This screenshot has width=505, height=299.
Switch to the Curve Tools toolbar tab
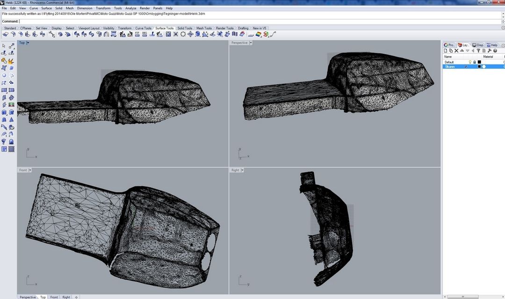coord(143,28)
